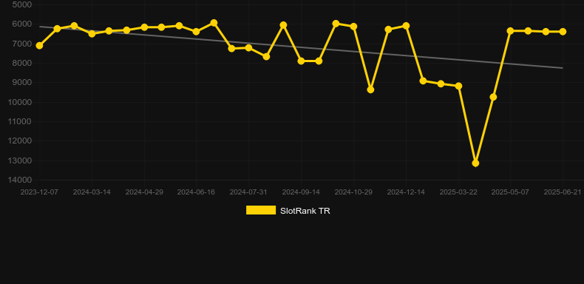Click the 10000 axis label
Screen dimensions: 584x284
point(20,102)
